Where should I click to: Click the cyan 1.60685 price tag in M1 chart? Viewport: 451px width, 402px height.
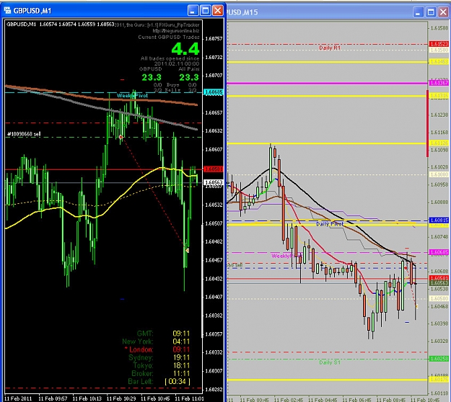(x=213, y=92)
